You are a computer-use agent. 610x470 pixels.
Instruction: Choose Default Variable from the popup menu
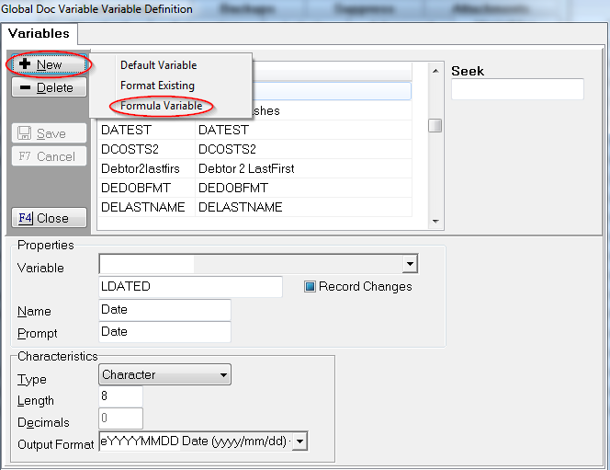(158, 65)
